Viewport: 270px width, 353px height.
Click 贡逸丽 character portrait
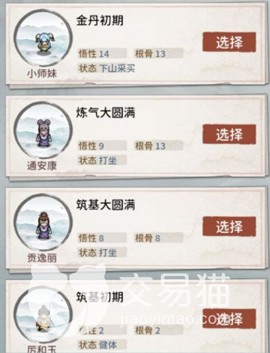coord(43,223)
